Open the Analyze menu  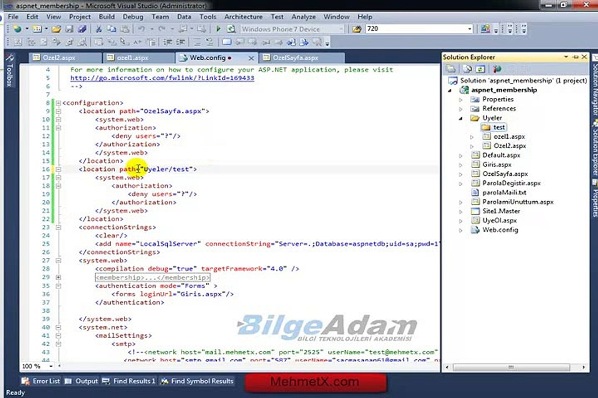(303, 17)
